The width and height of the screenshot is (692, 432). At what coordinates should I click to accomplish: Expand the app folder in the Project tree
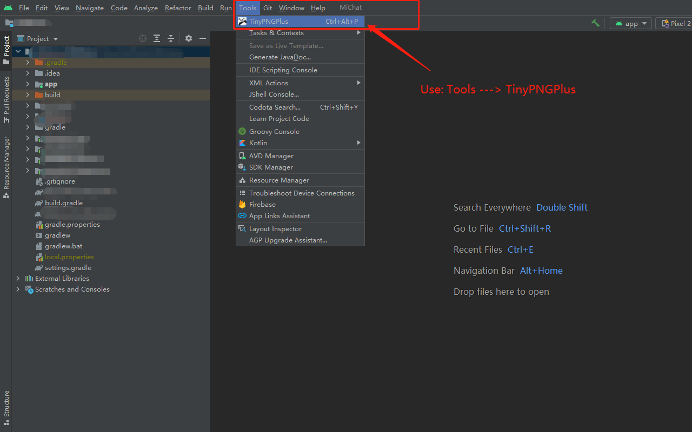(x=26, y=84)
